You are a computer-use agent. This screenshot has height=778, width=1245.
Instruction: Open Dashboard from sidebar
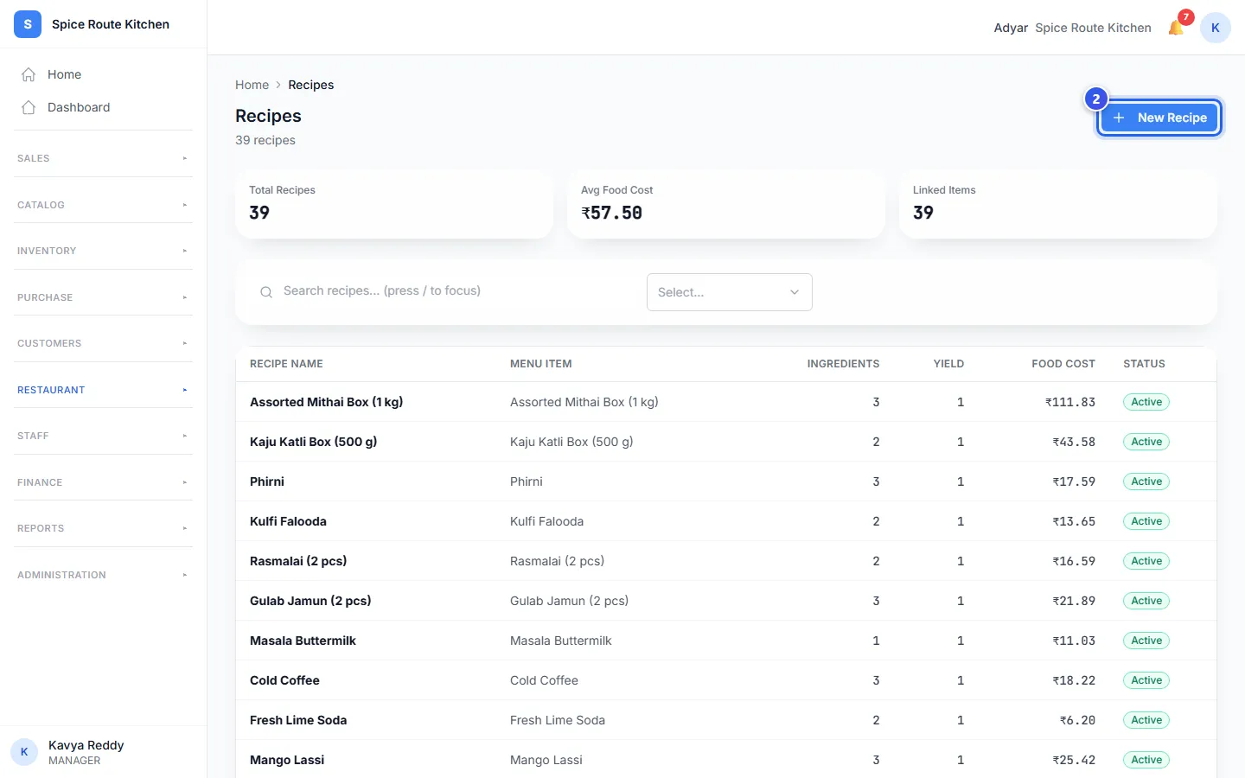click(103, 107)
